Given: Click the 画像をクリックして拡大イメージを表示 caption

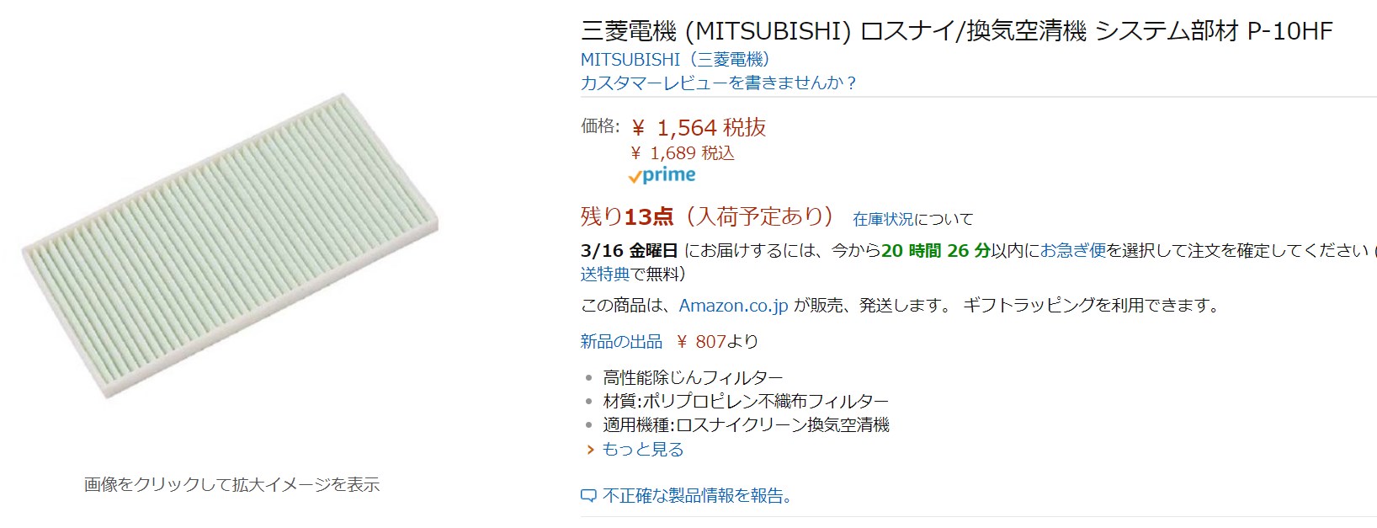Looking at the screenshot, I should point(231,484).
